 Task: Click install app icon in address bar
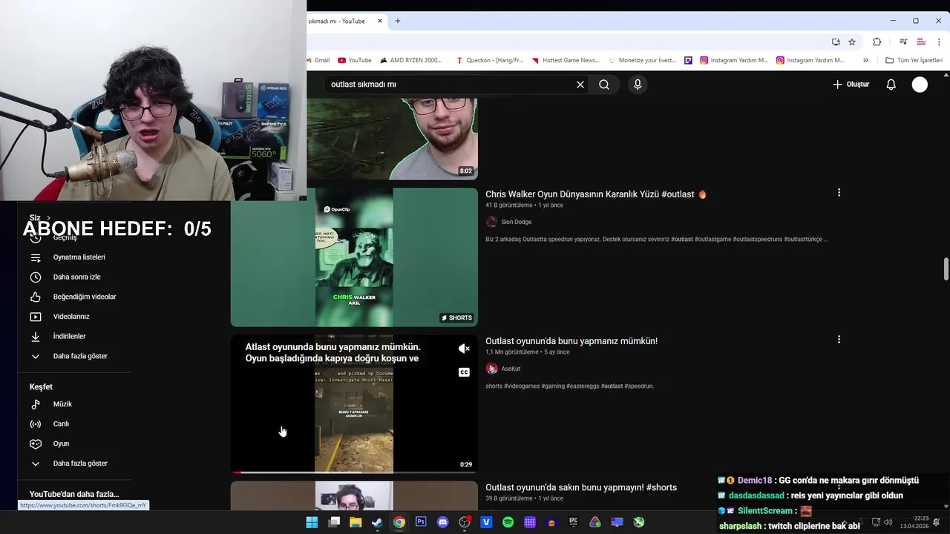(836, 42)
